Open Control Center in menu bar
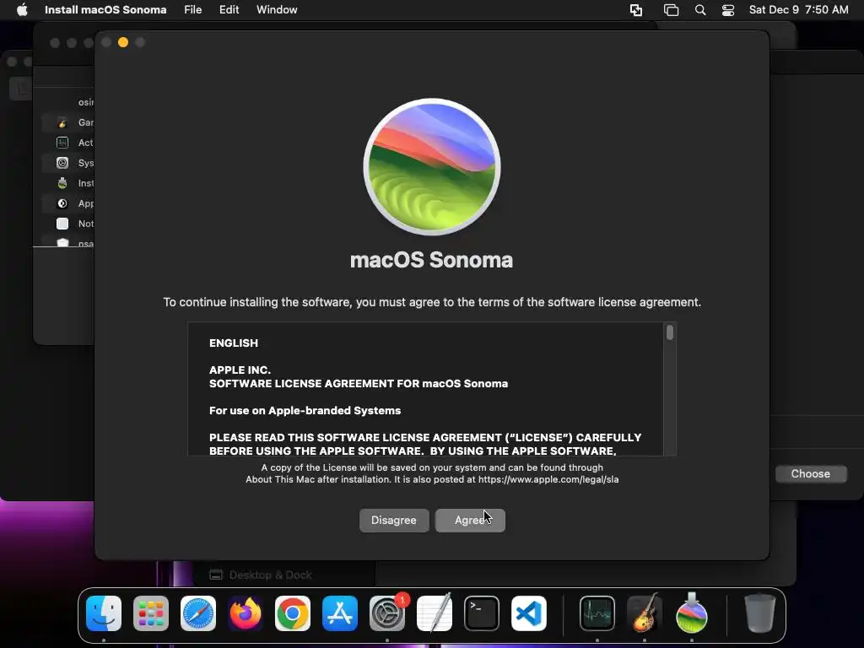The height and width of the screenshot is (648, 864). click(728, 10)
